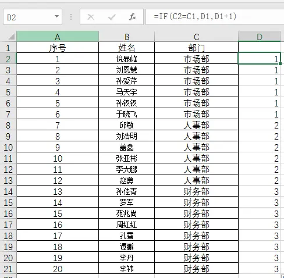This screenshot has width=284, height=278.
Task: Click cell D8 showing value 2
Action: click(x=259, y=125)
